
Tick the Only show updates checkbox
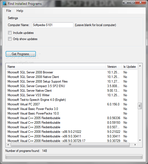click(10, 39)
